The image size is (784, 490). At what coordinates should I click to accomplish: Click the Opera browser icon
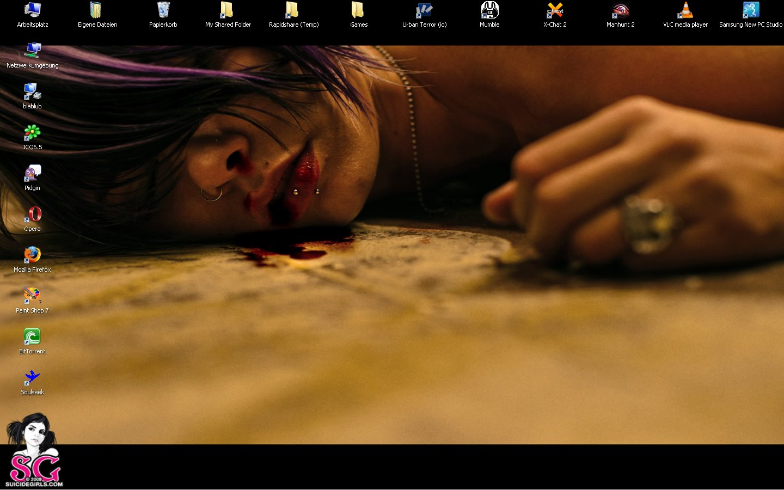(x=32, y=215)
